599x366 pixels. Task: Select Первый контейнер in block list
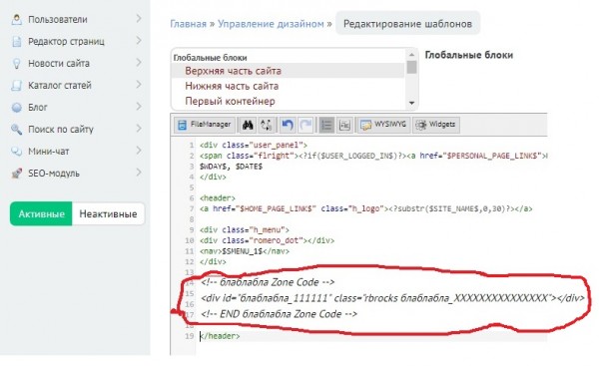click(x=288, y=102)
